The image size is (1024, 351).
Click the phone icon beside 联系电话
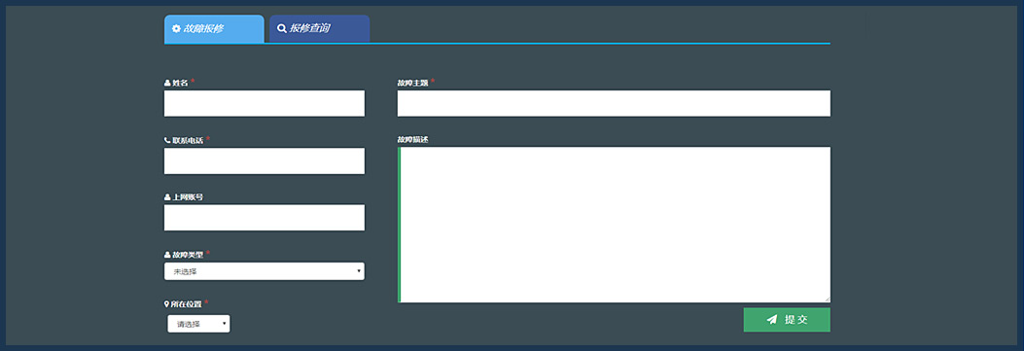(x=167, y=140)
